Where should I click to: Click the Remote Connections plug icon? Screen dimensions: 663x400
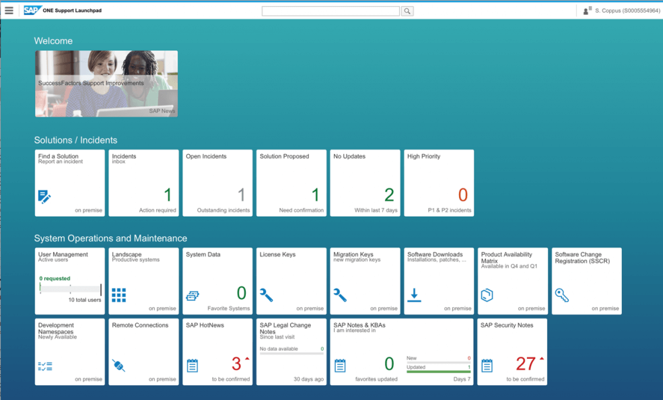pyautogui.click(x=118, y=366)
